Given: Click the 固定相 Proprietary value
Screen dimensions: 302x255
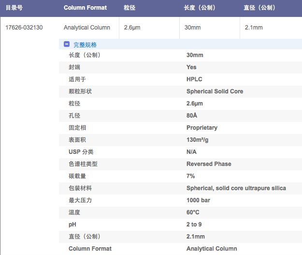Looking at the screenshot, I should (x=202, y=128).
